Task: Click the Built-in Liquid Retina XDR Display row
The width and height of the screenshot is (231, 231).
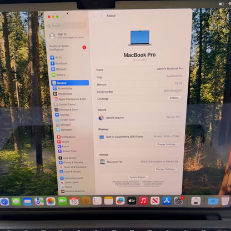Action: pyautogui.click(x=139, y=137)
